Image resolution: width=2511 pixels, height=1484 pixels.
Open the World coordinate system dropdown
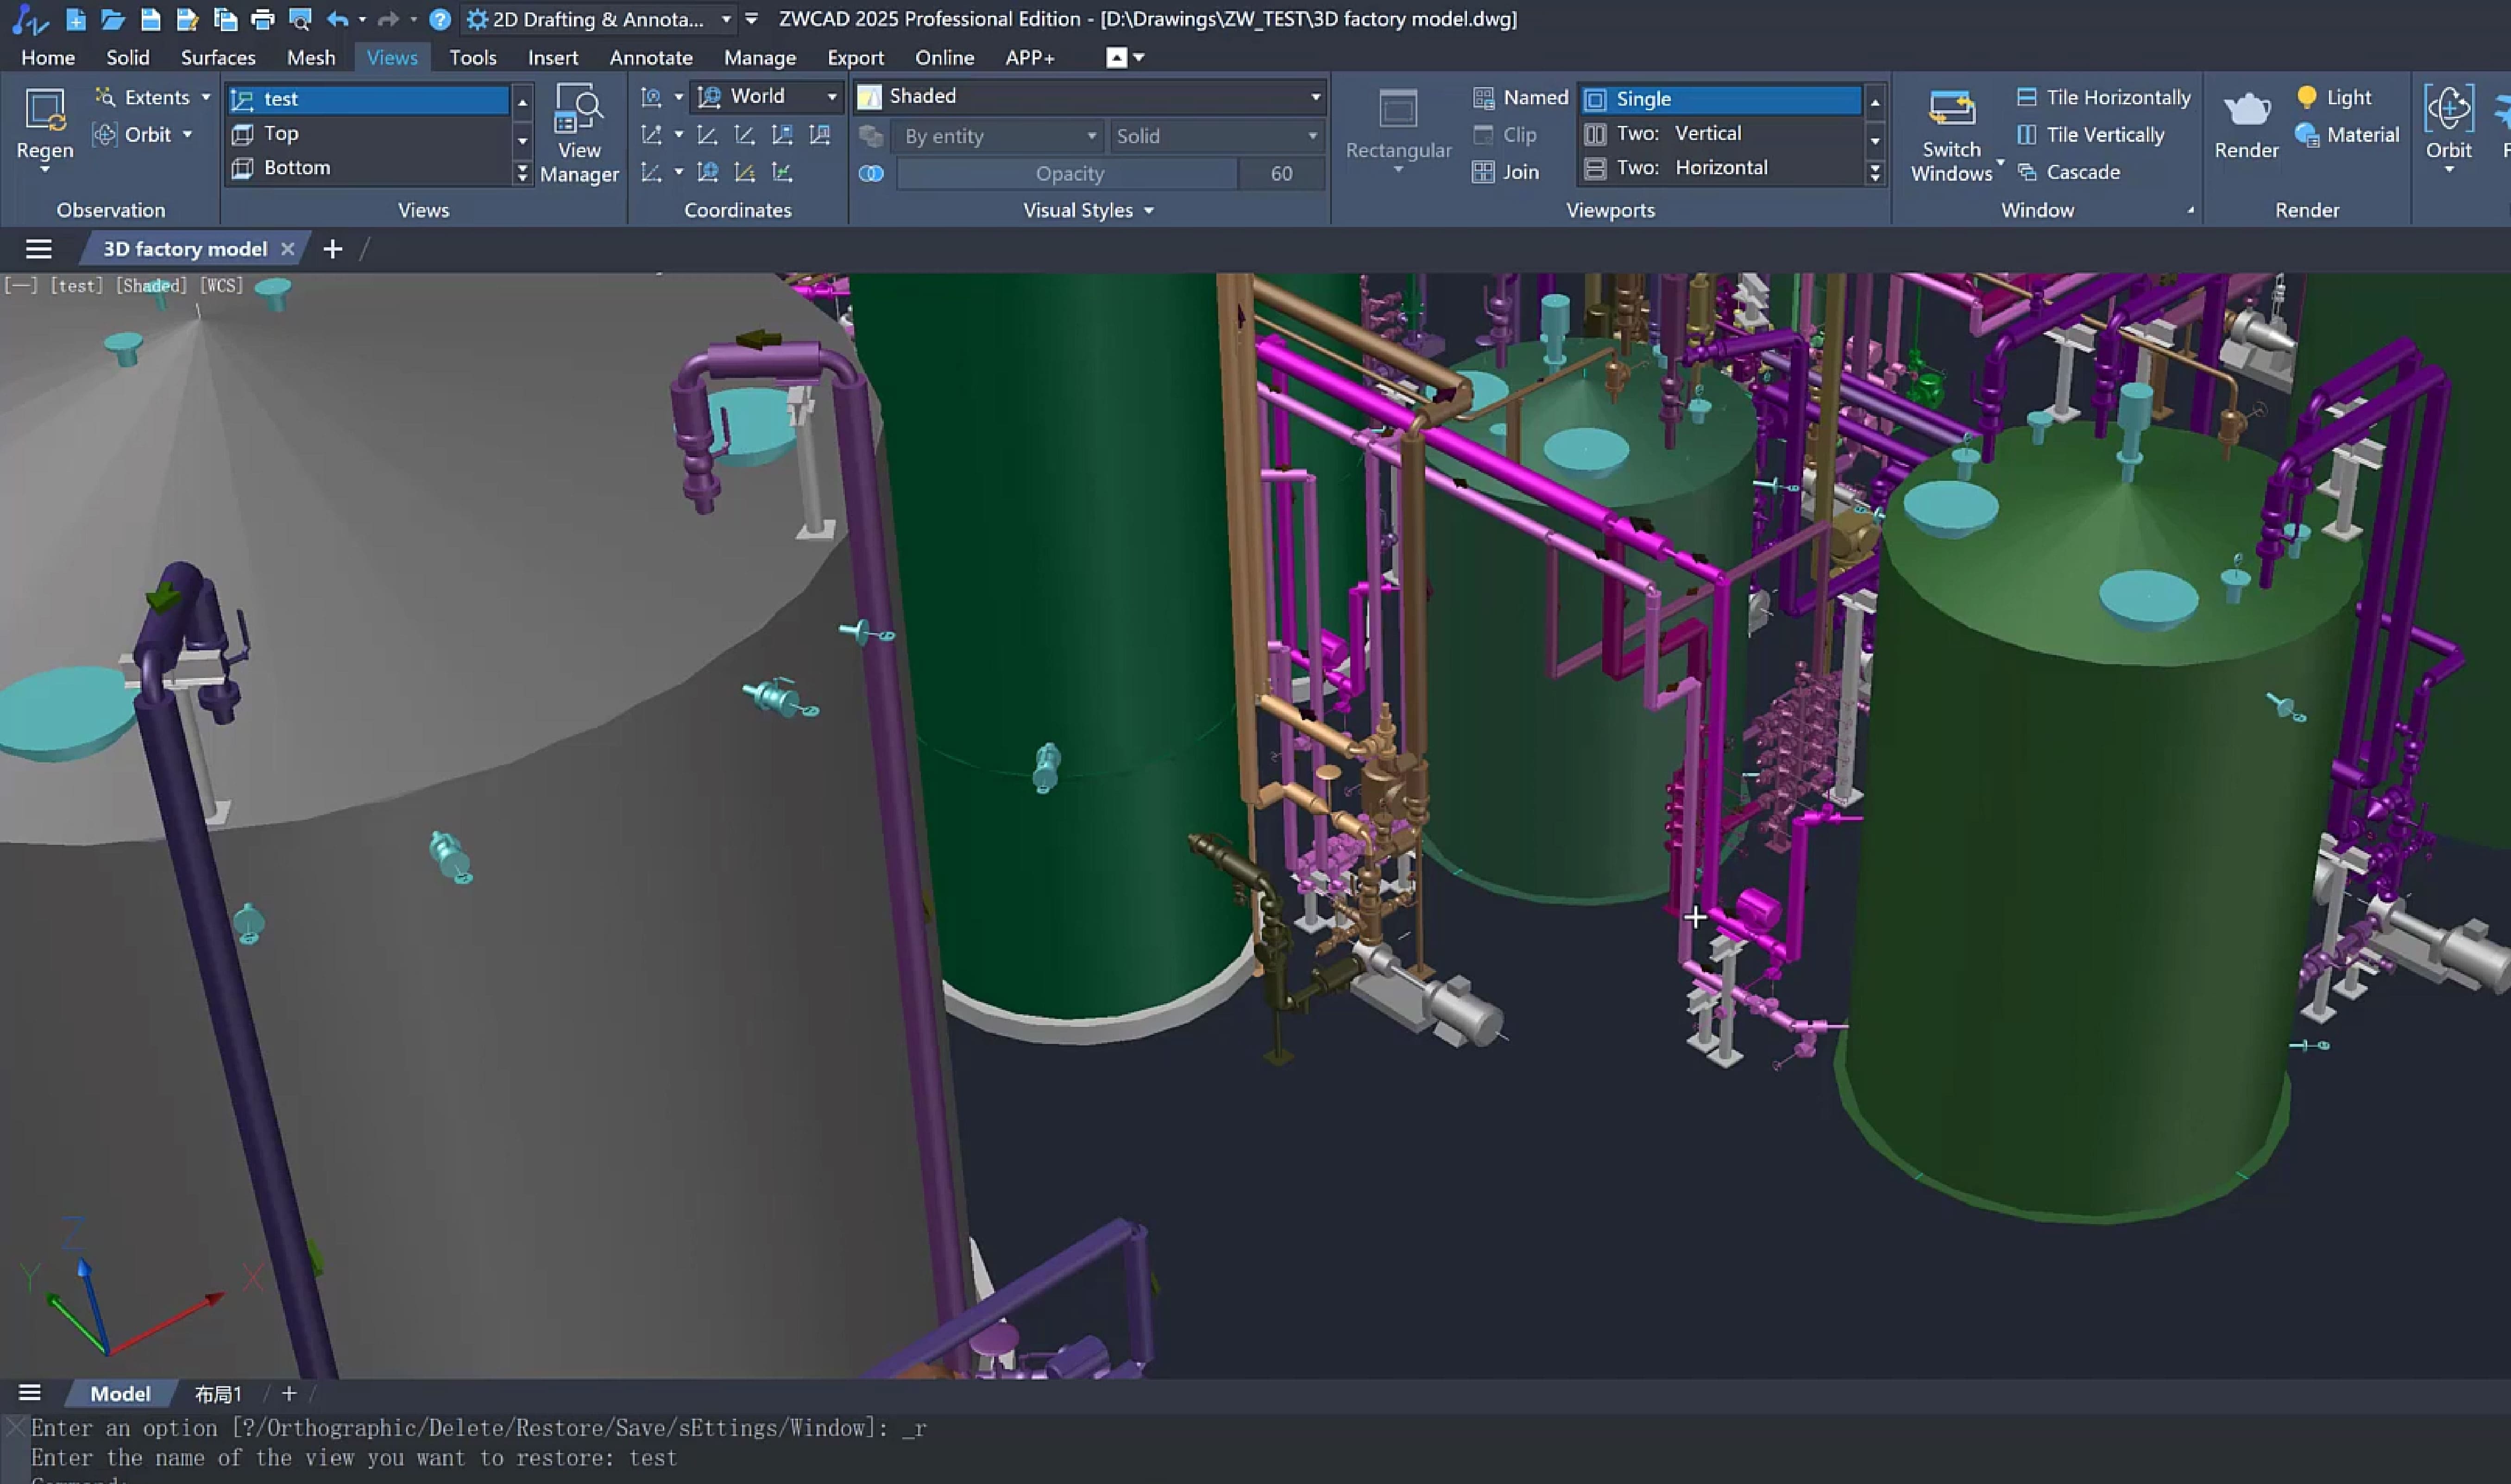[767, 96]
